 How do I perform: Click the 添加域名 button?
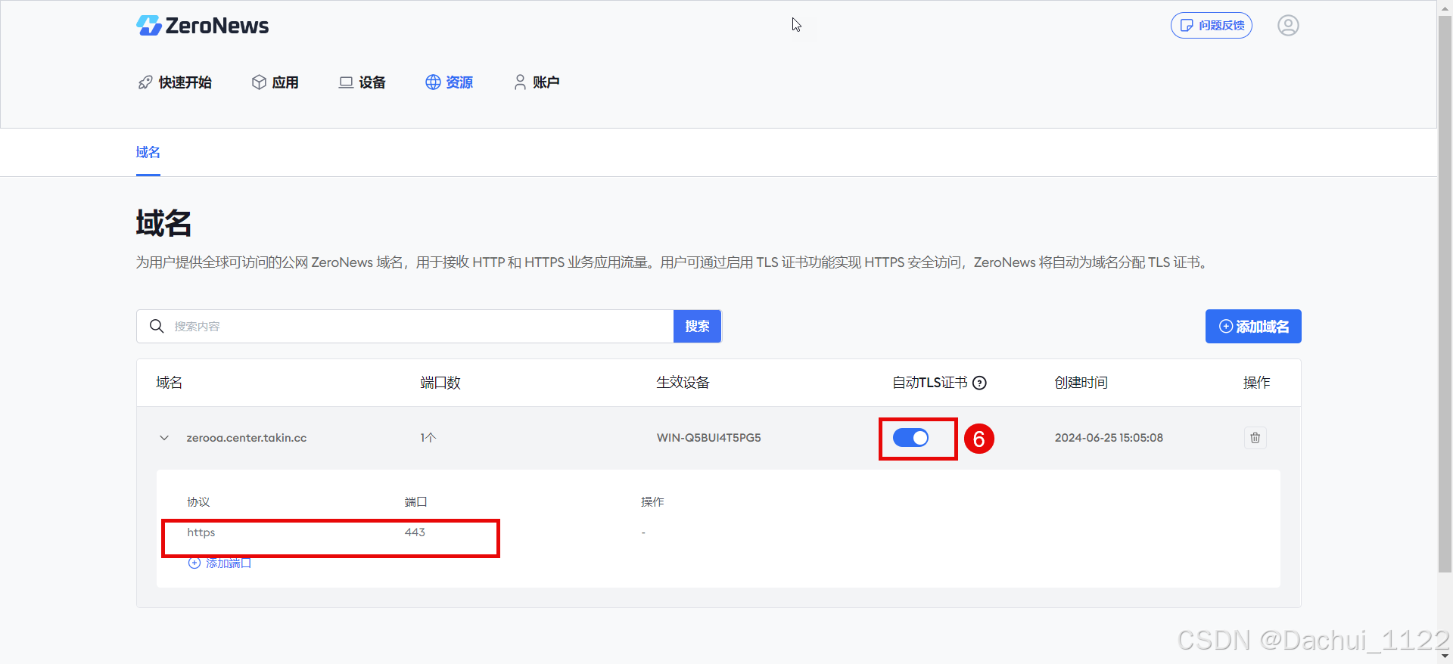[x=1253, y=327]
